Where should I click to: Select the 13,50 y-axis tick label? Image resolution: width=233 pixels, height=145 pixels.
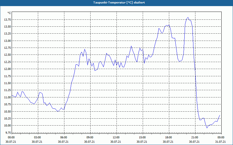8,27
